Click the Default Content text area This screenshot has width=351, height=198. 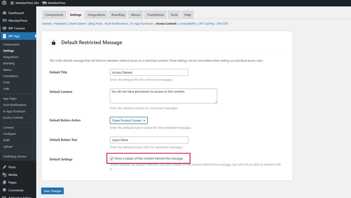pyautogui.click(x=163, y=96)
